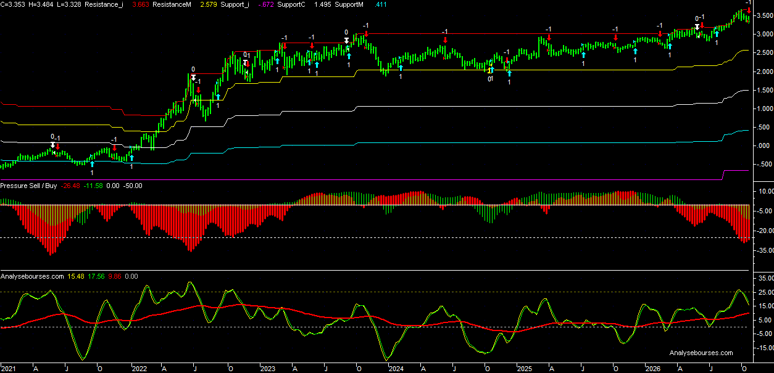The width and height of the screenshot is (774, 373).
Task: Click the green 17.56 oscillator value
Action: pos(97,276)
